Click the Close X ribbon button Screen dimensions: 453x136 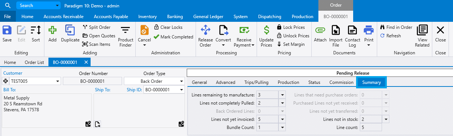tap(440, 30)
